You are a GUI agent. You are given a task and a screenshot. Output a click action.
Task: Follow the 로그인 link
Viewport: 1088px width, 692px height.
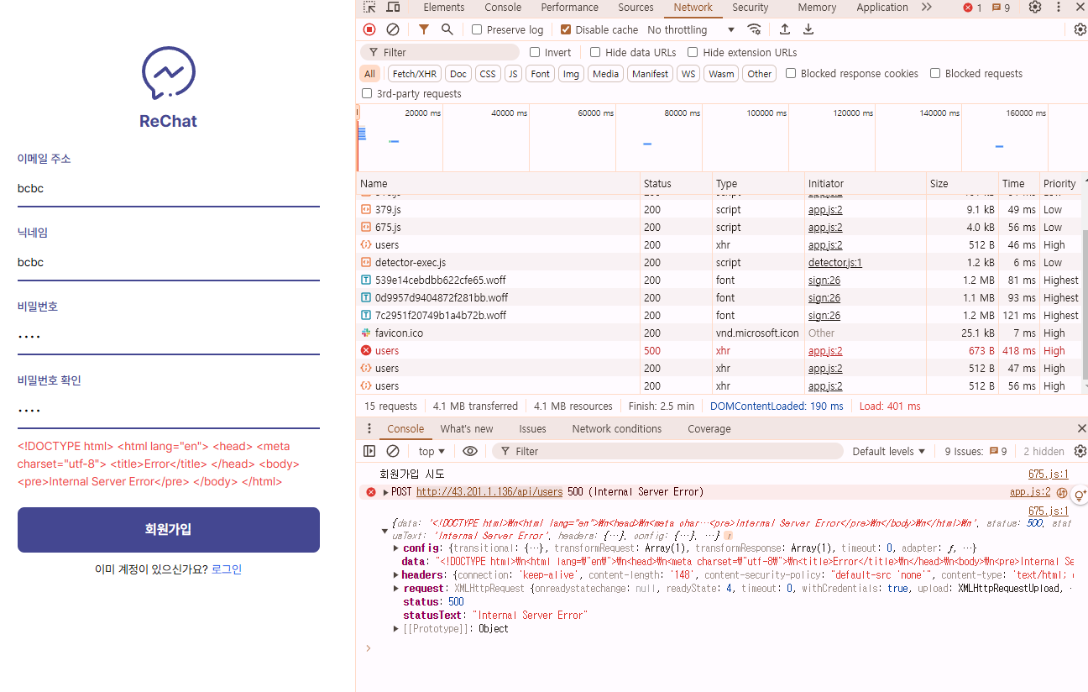click(227, 569)
